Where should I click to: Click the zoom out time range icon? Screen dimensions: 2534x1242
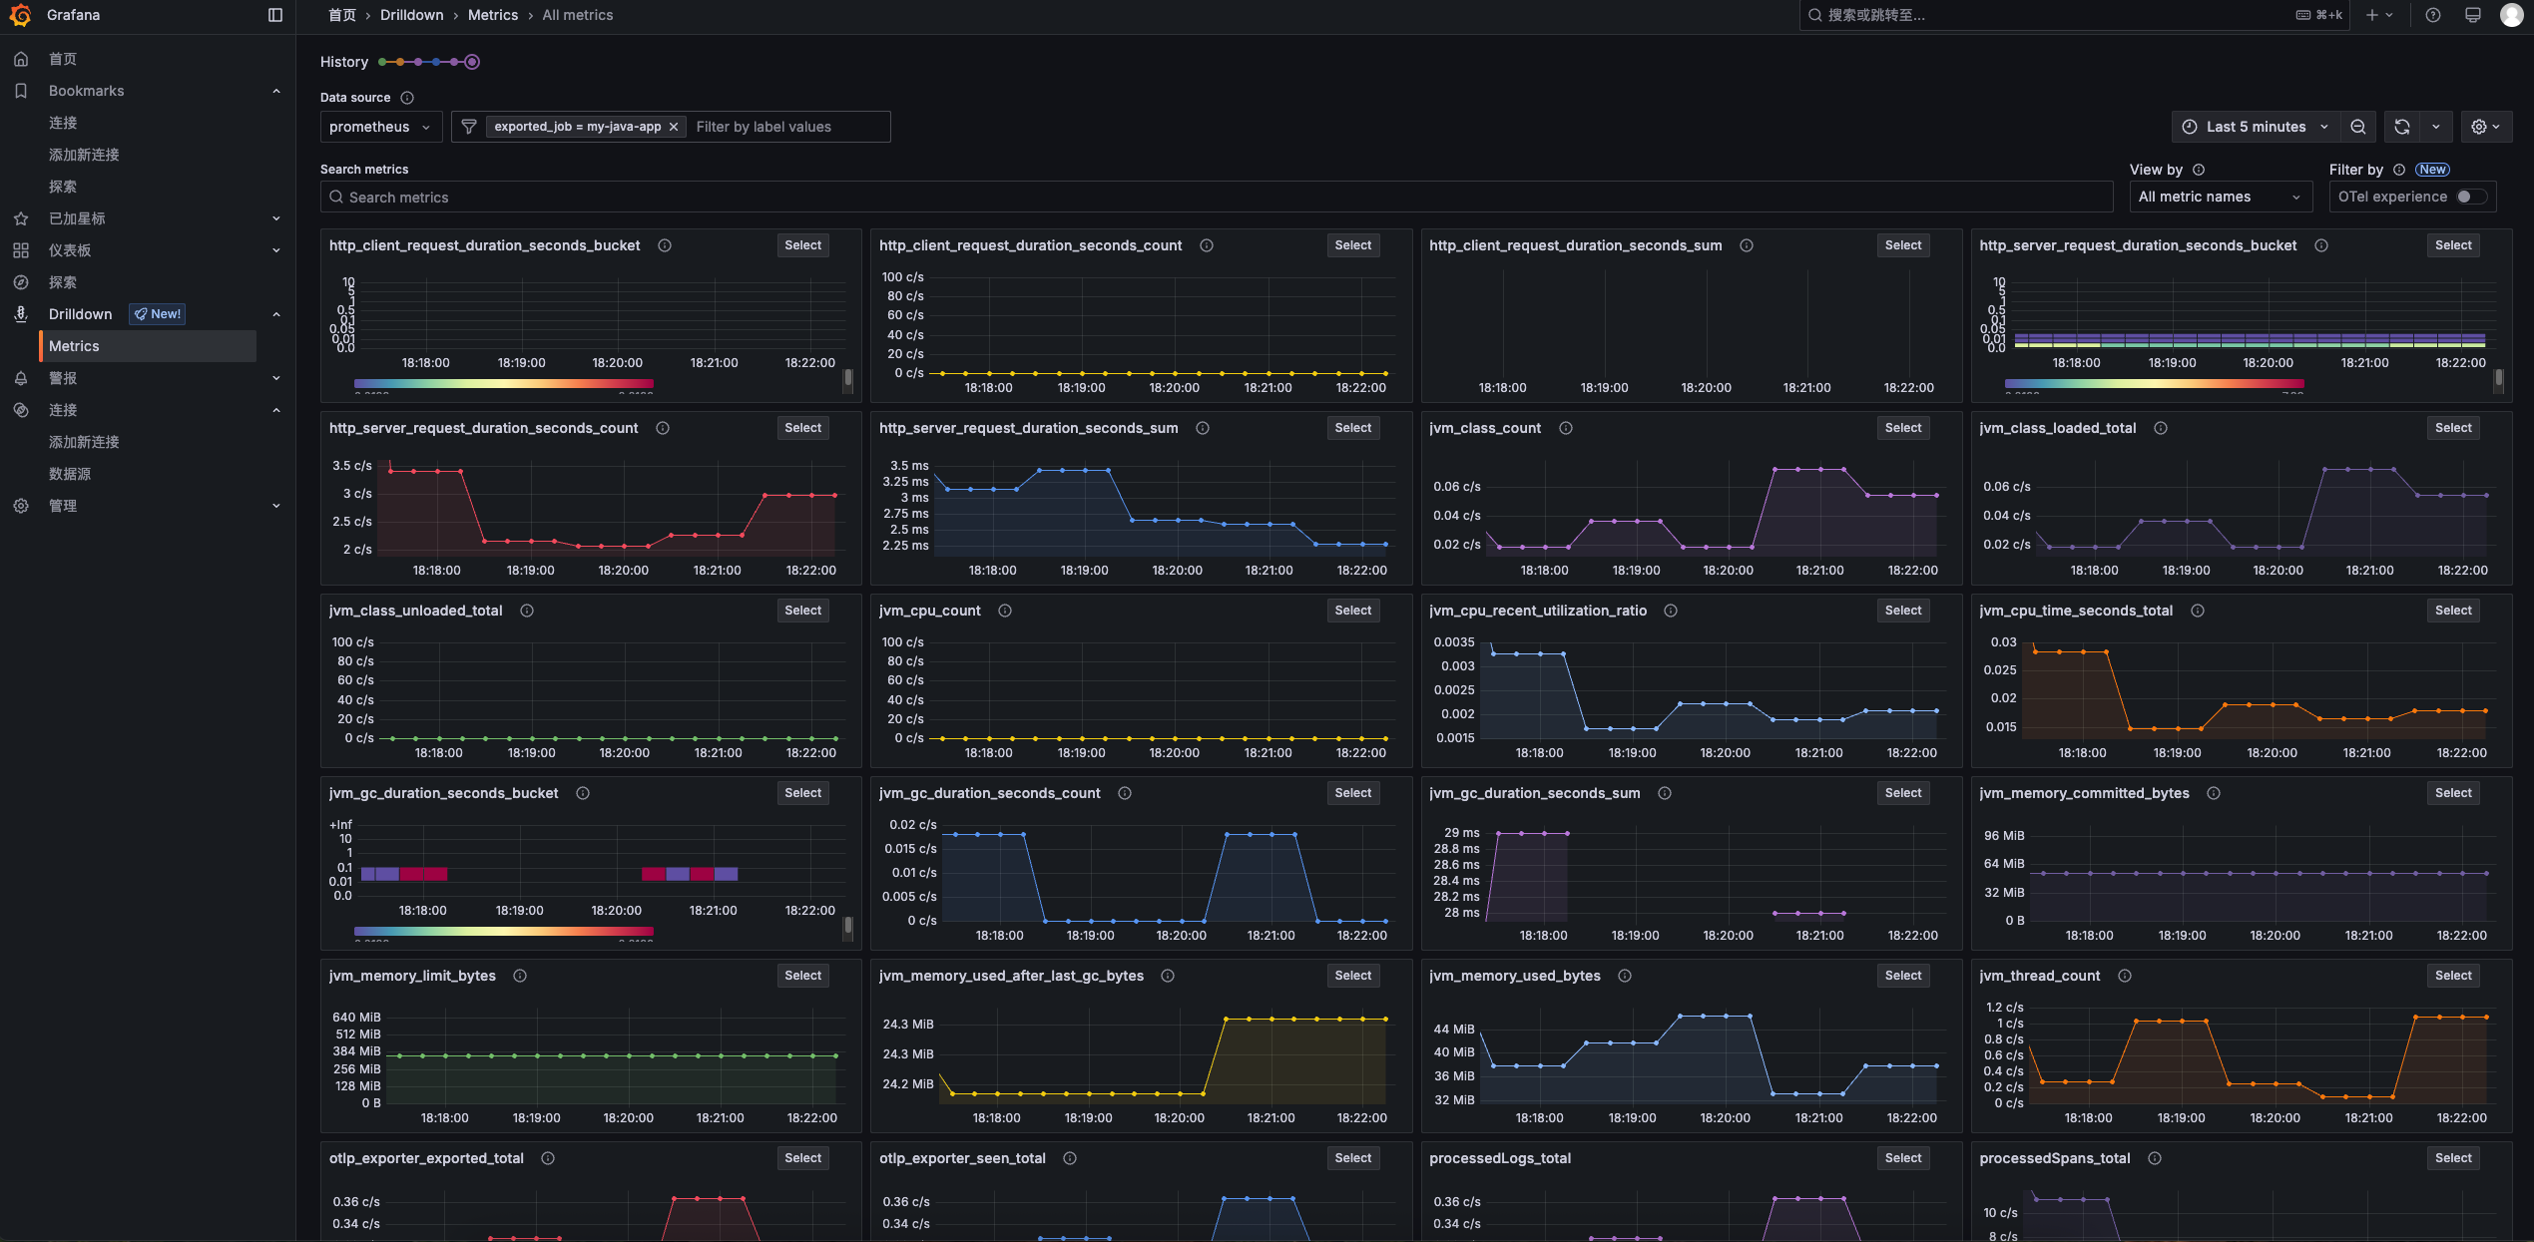tap(2358, 127)
